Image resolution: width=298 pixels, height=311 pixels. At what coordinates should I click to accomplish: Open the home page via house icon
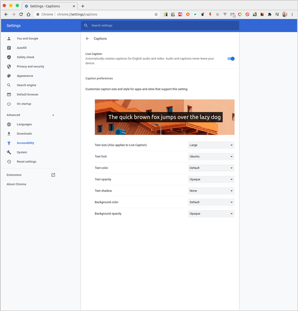click(28, 14)
